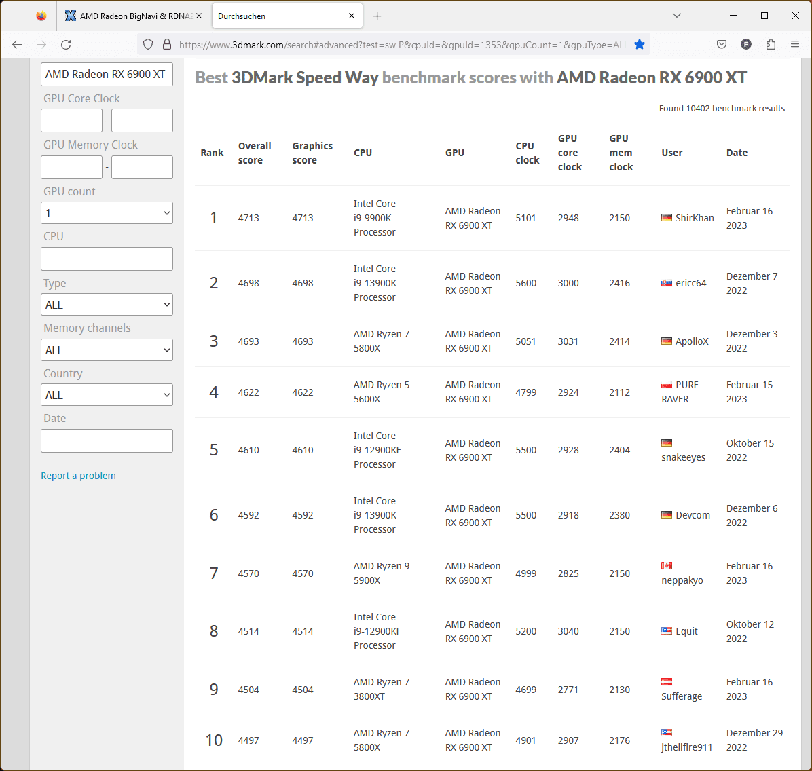Click GPU Memory Clock minimum field
The height and width of the screenshot is (771, 812).
pyautogui.click(x=71, y=167)
